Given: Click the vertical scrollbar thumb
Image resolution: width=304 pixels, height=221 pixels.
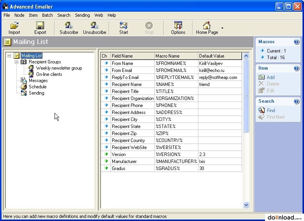Looking at the screenshot, I should click(246, 96).
